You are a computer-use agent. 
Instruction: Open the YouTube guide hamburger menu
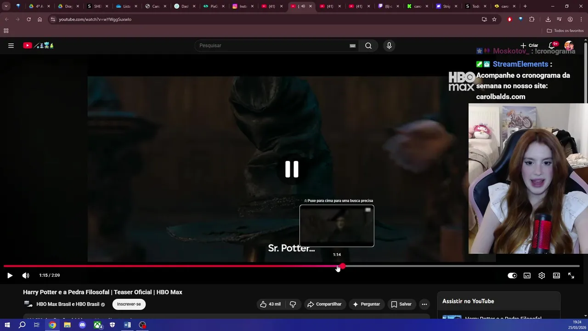[x=11, y=46]
